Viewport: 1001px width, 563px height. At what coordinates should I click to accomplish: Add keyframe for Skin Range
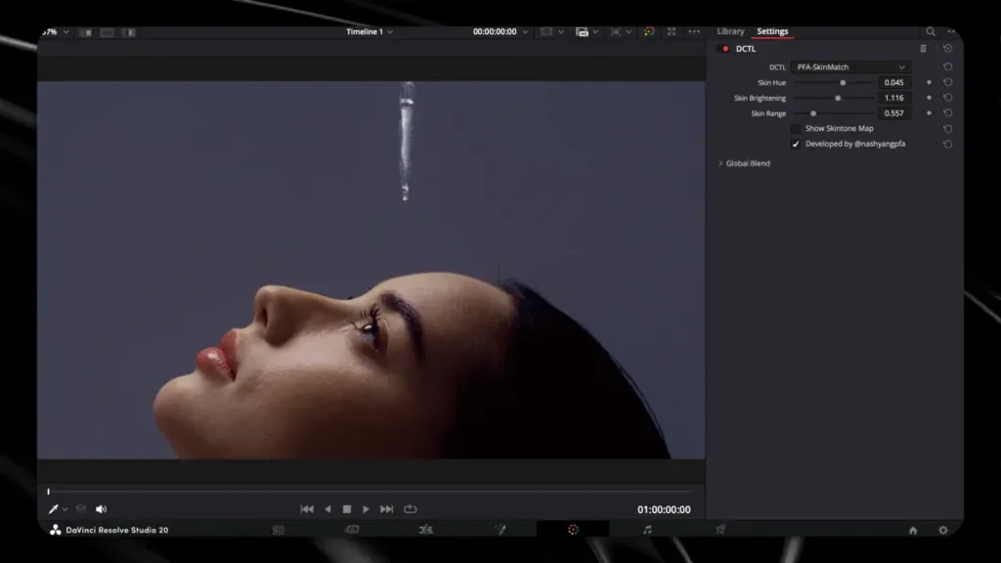pyautogui.click(x=929, y=113)
